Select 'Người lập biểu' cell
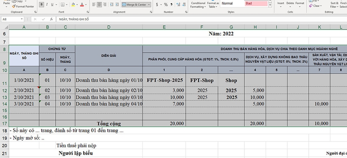The width and height of the screenshot is (347, 158). coord(75,153)
